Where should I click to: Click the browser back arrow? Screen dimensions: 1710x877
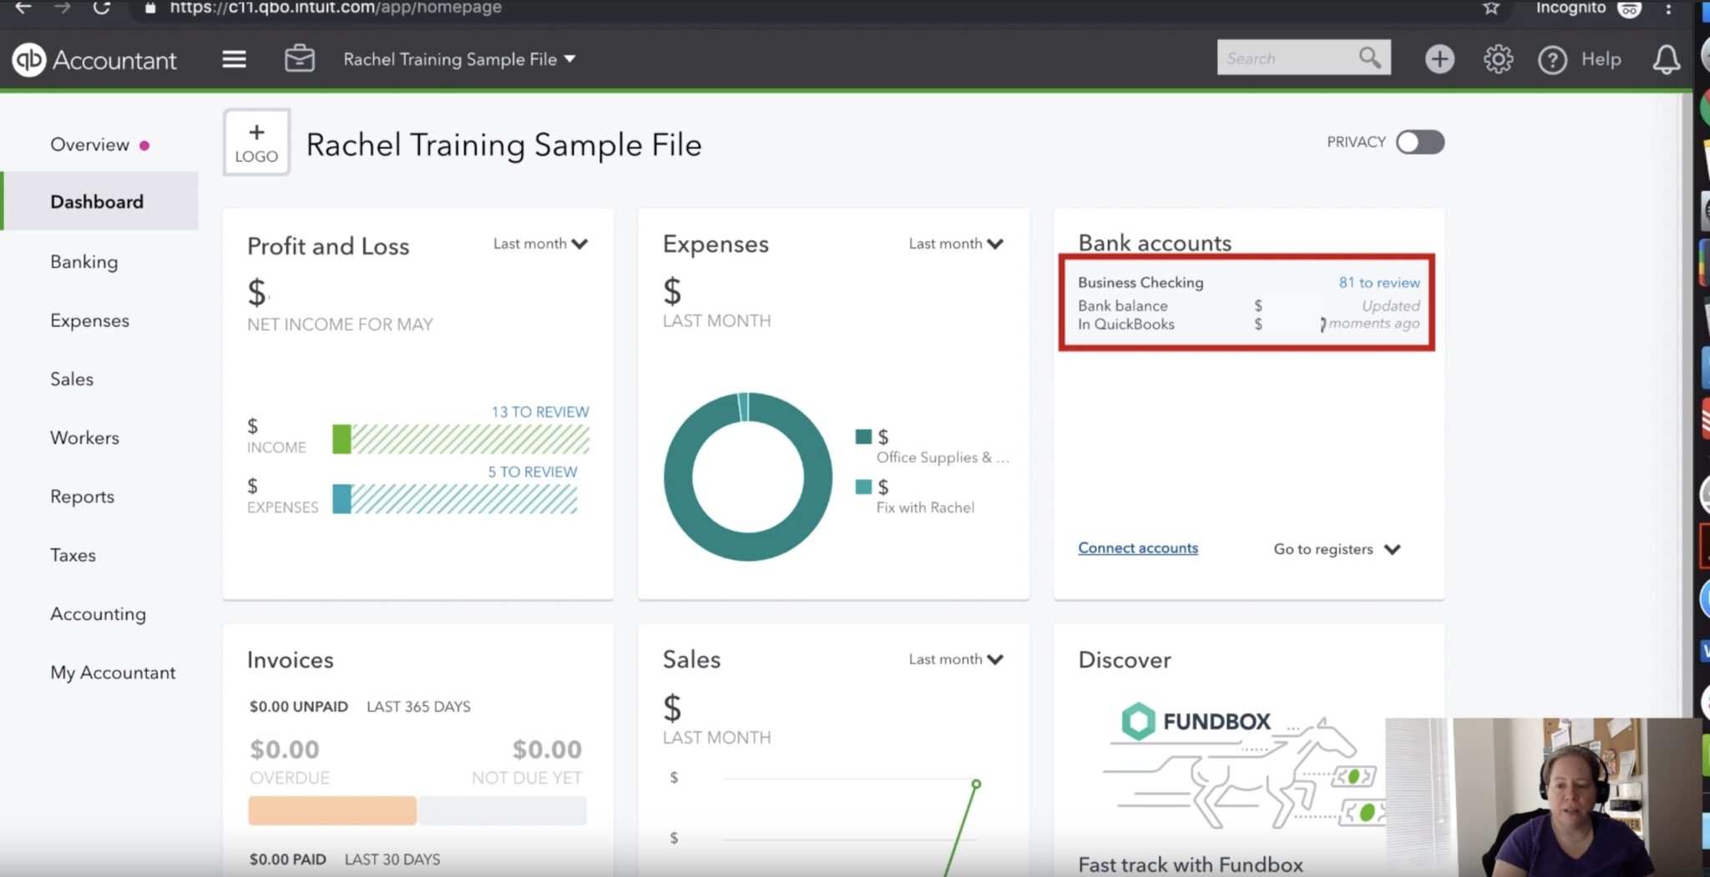click(23, 8)
